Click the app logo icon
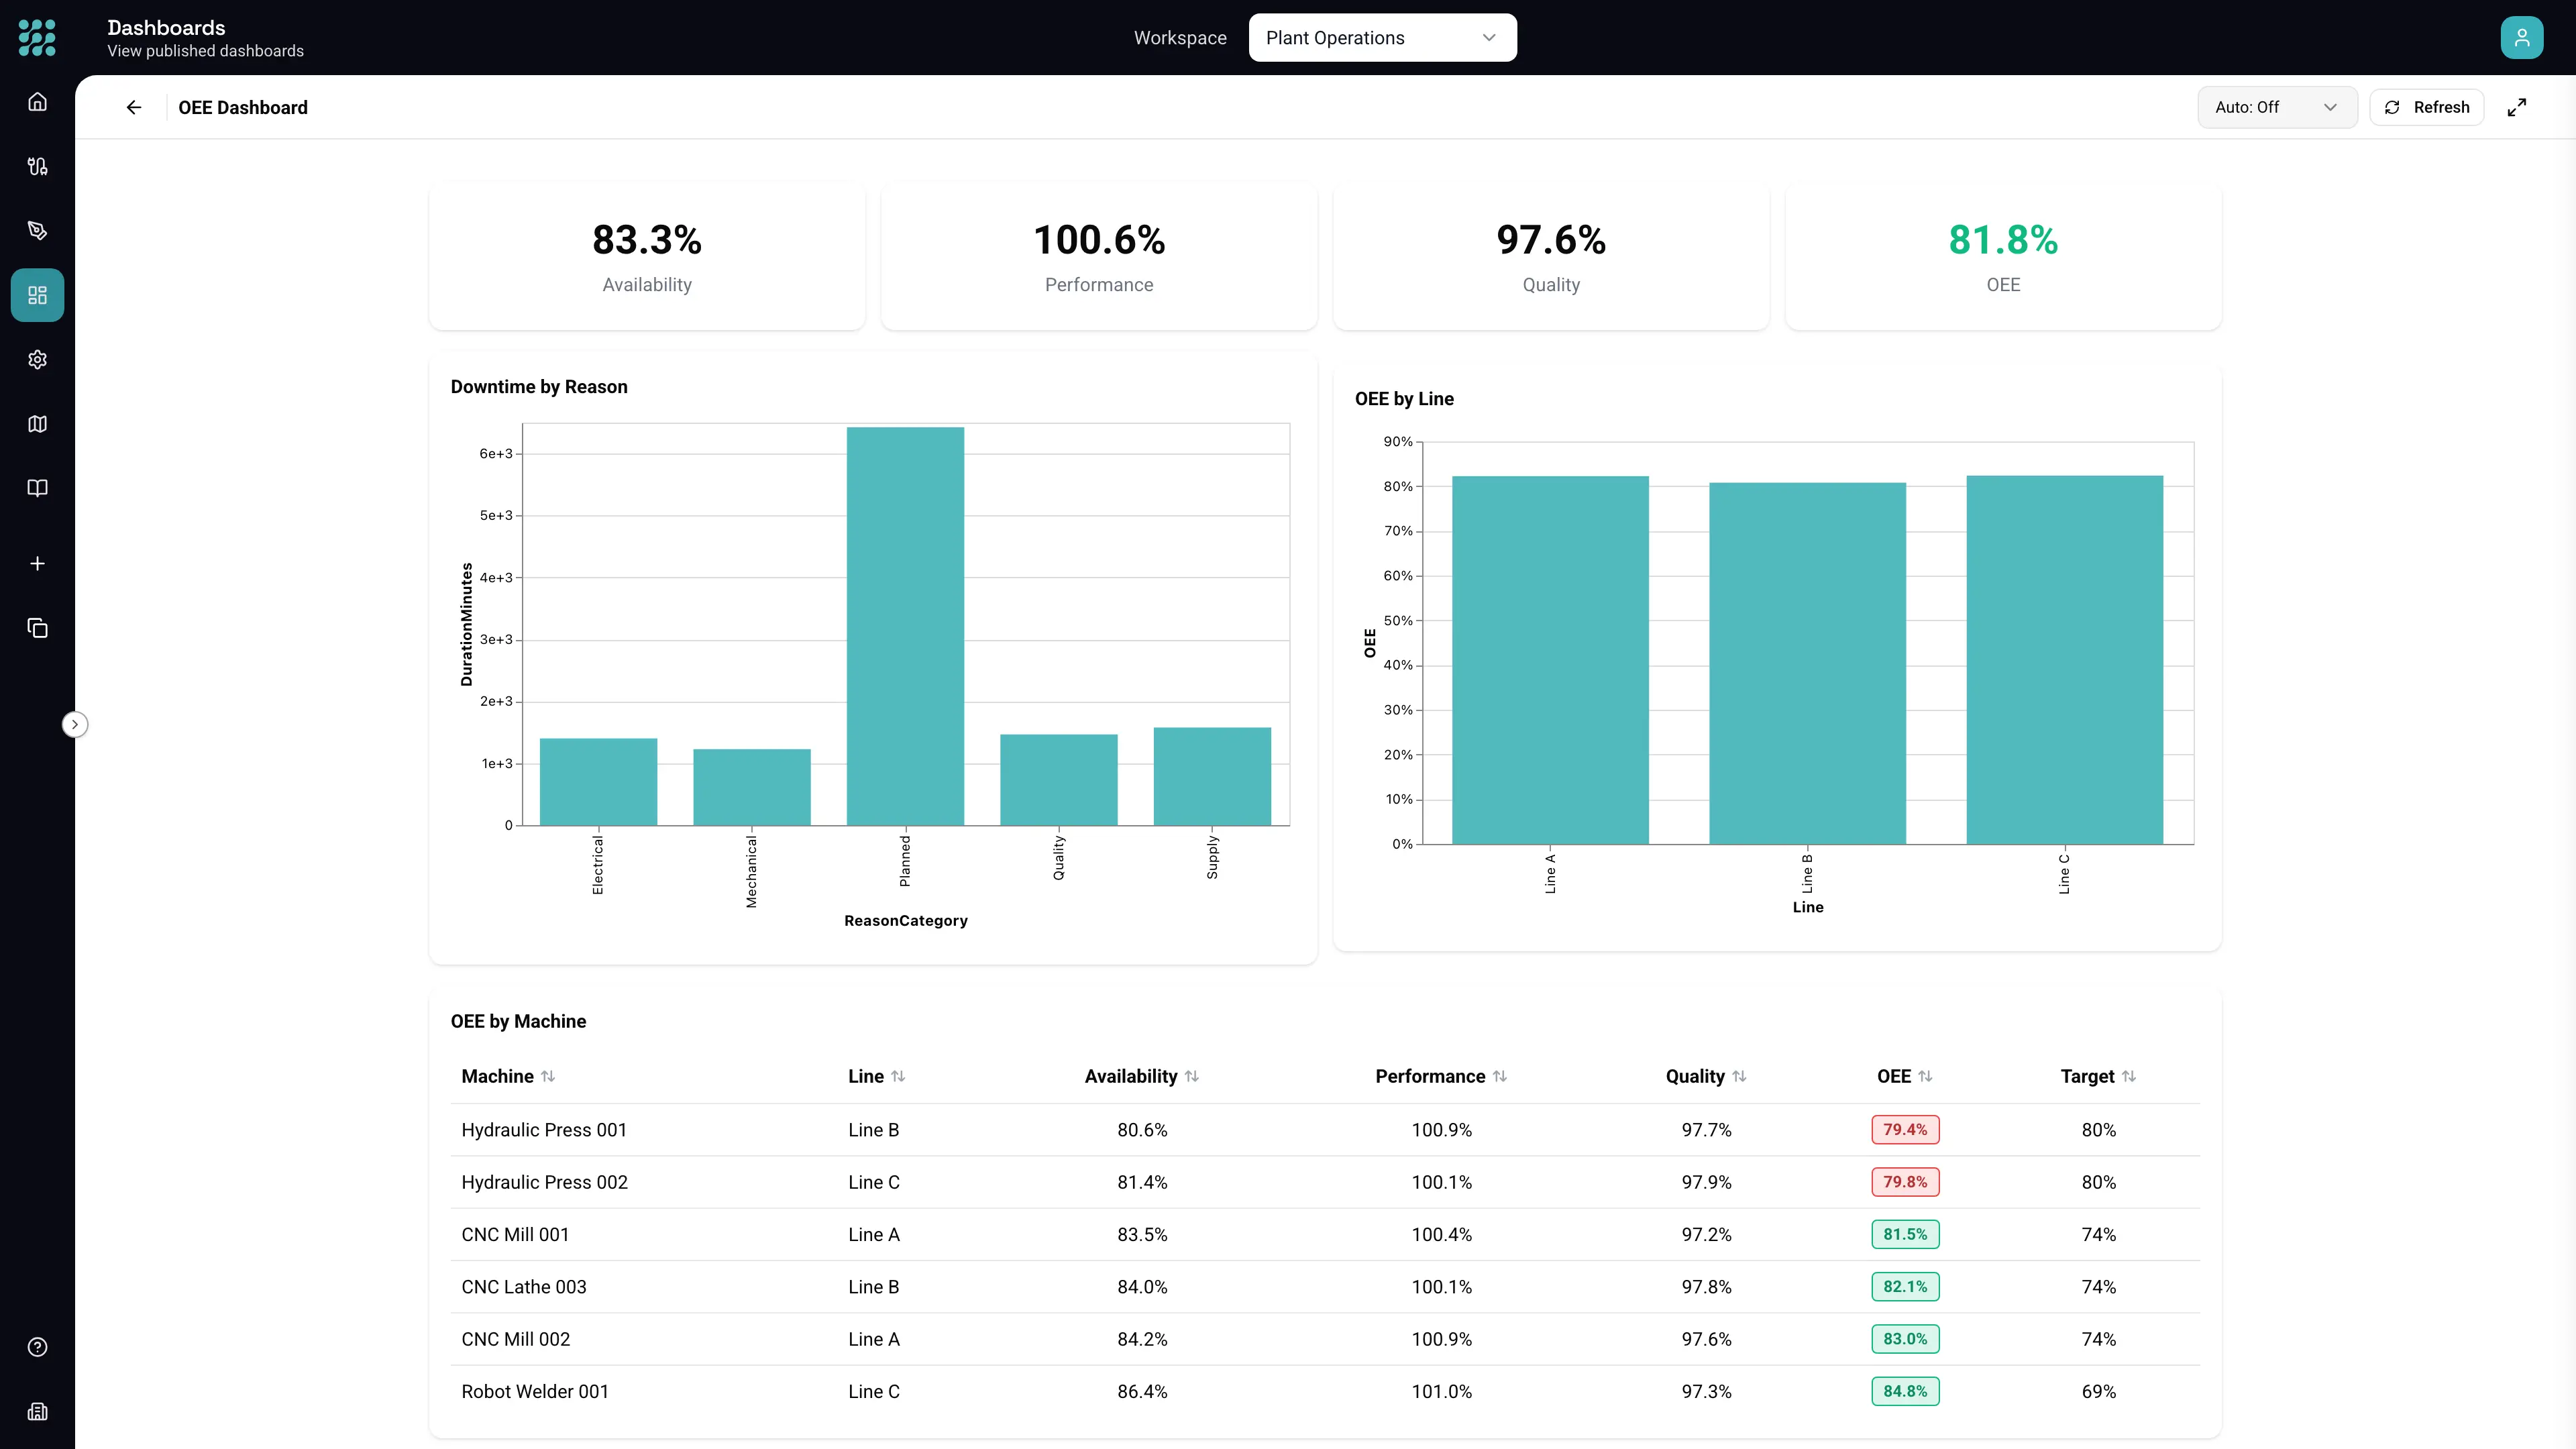Screen dimensions: 2576x1449 (x=37, y=37)
